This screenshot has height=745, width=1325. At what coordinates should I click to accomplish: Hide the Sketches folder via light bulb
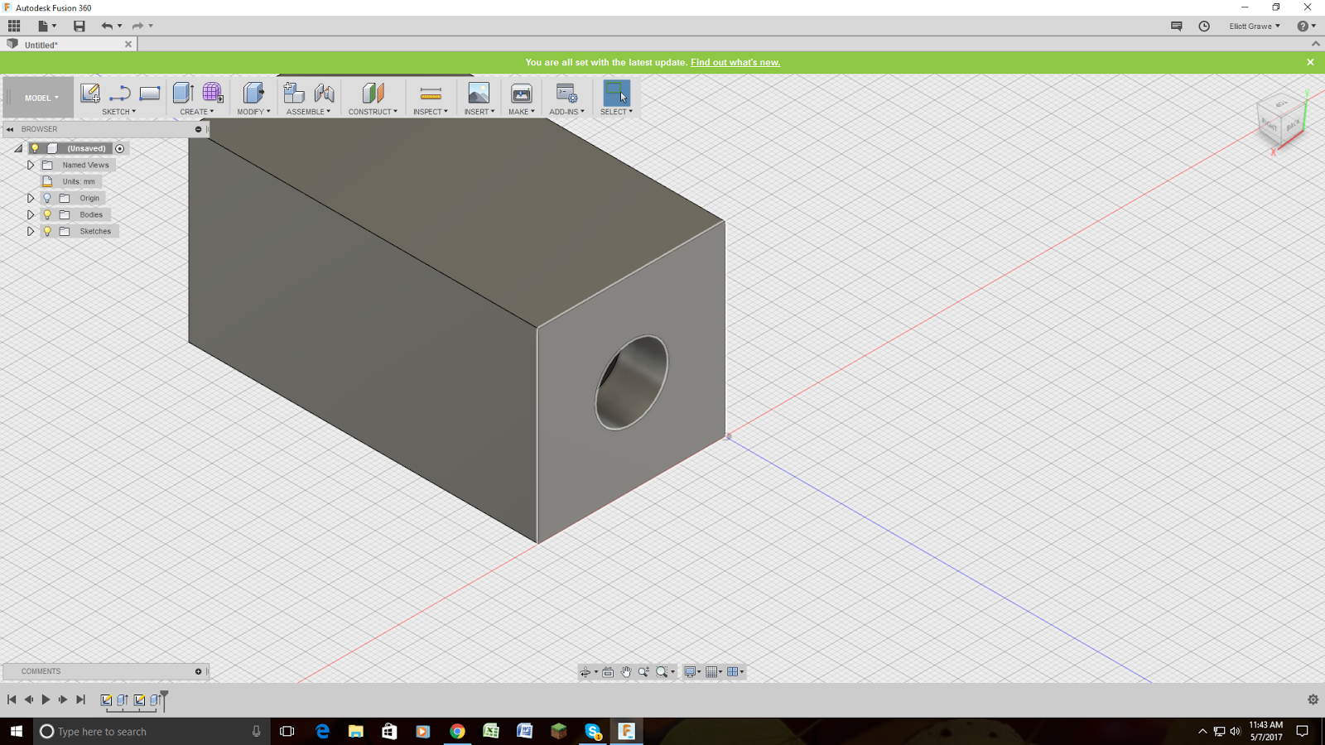click(x=47, y=231)
